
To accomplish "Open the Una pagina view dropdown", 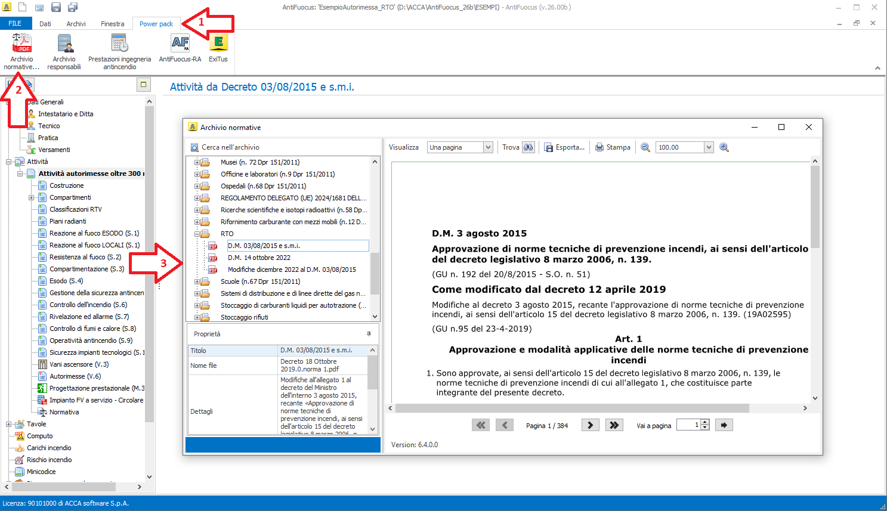I will [488, 147].
